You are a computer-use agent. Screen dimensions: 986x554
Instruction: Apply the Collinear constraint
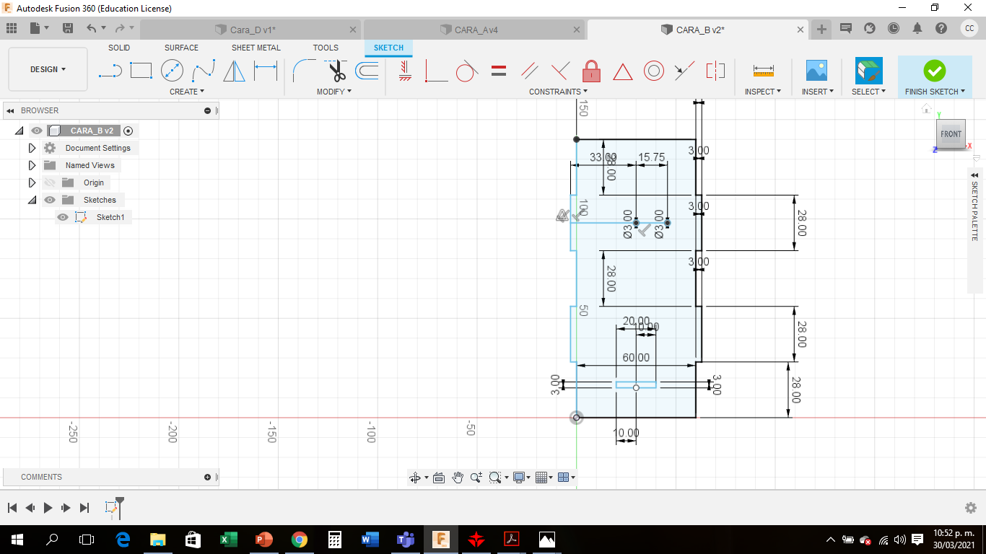684,71
